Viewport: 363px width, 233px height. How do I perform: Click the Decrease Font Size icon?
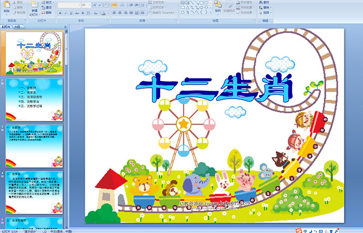[x=100, y=5]
